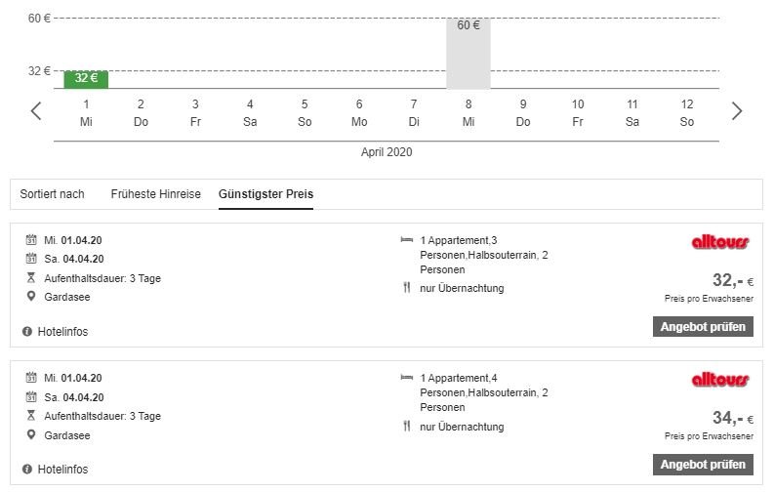Click the info icon in the second offer
Screen dimensions: 774x492
pyautogui.click(x=27, y=470)
